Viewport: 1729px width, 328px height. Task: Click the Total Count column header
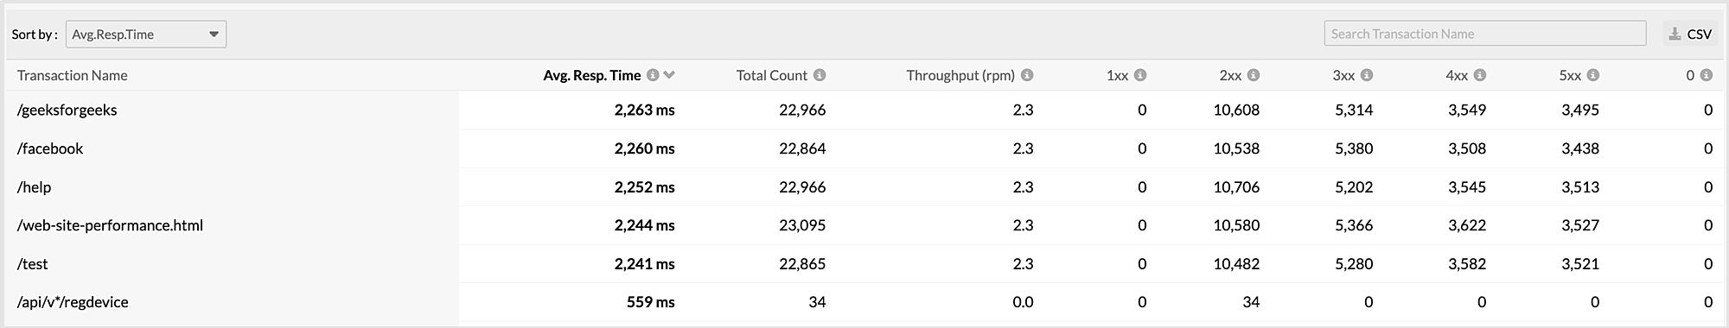click(x=771, y=75)
